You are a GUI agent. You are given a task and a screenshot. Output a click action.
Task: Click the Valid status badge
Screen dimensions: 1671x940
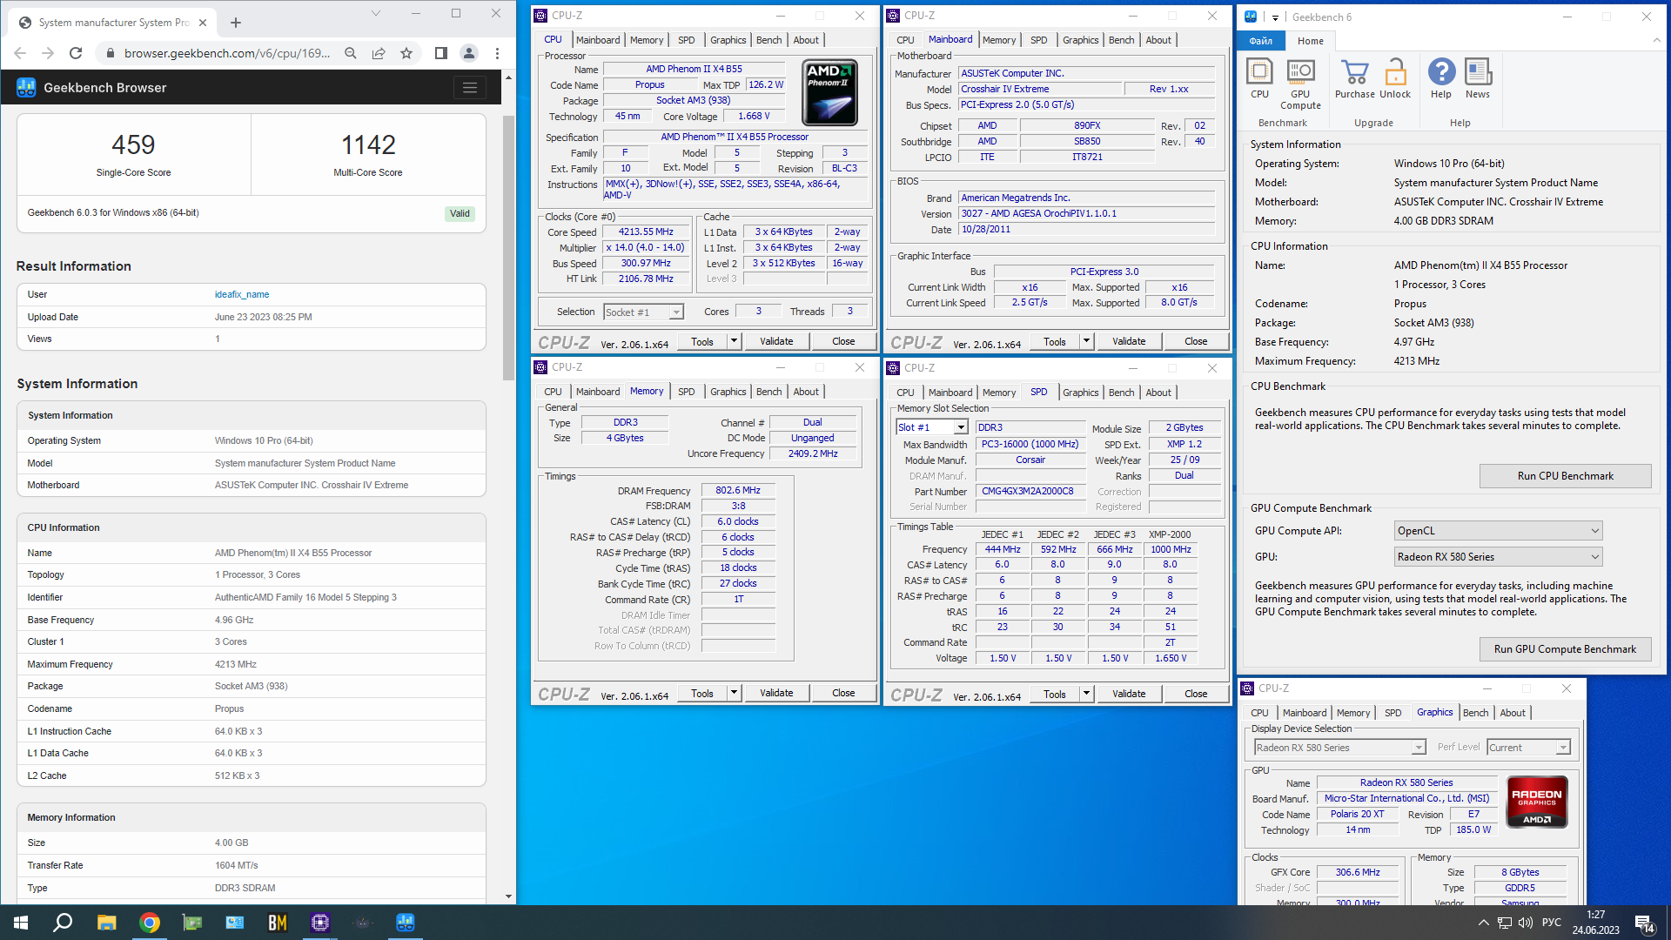tap(460, 214)
